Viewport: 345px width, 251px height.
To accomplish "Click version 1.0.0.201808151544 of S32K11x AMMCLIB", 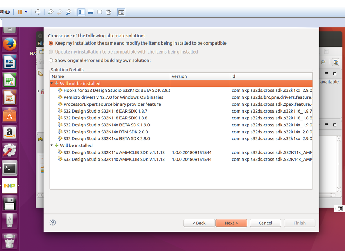I will coord(192,152).
